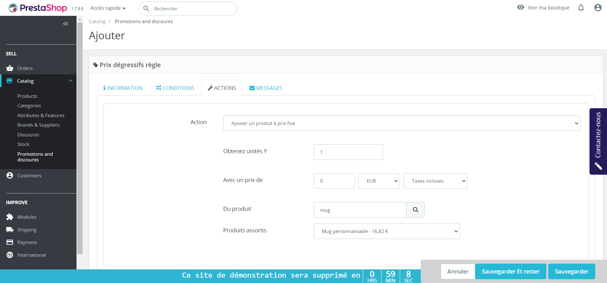Click the Payment menu label
Screen dimensions: 607x283
point(27,242)
